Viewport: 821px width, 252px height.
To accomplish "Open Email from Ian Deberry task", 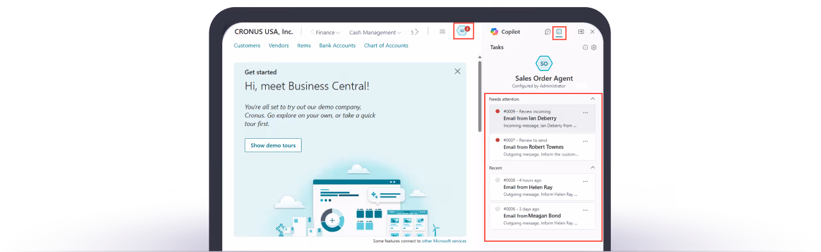I will [x=542, y=118].
